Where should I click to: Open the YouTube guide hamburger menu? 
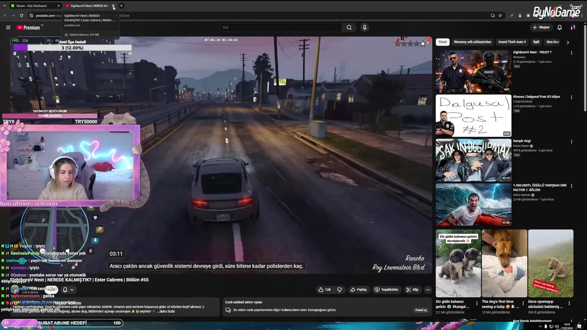pyautogui.click(x=8, y=27)
